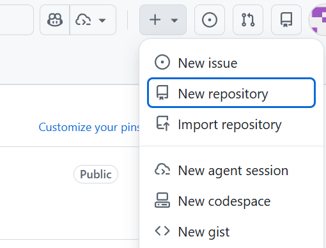The height and width of the screenshot is (248, 326).
Task: Click the plus Create new button
Action: tap(155, 20)
